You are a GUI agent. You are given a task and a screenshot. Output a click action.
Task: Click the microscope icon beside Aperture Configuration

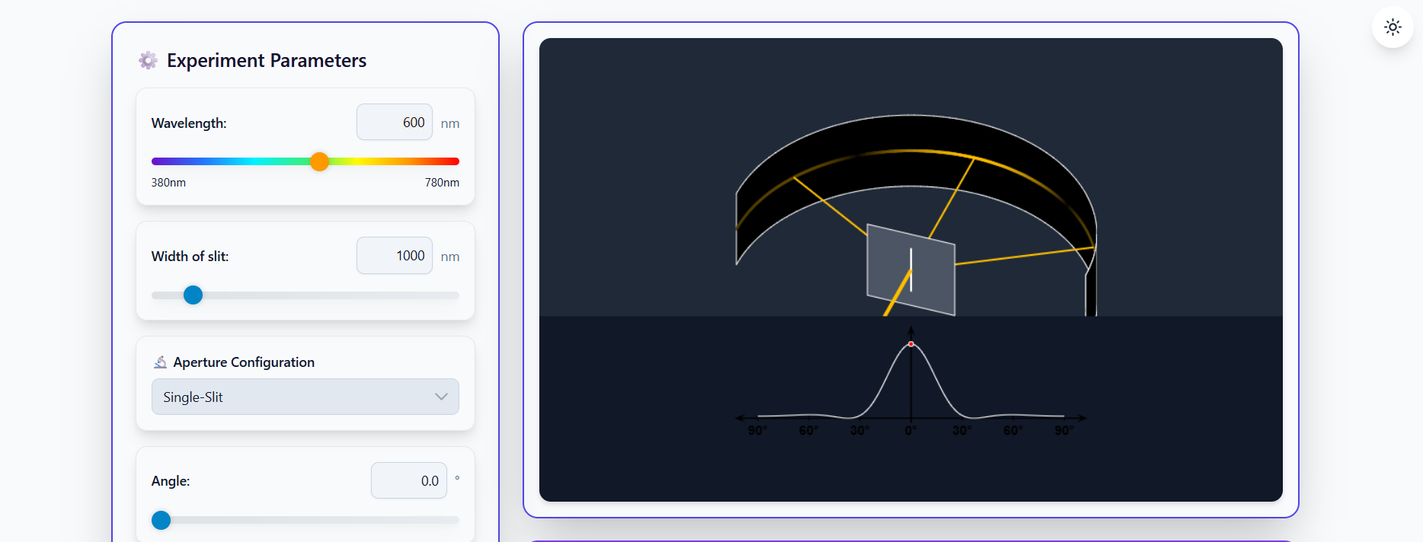(x=160, y=362)
